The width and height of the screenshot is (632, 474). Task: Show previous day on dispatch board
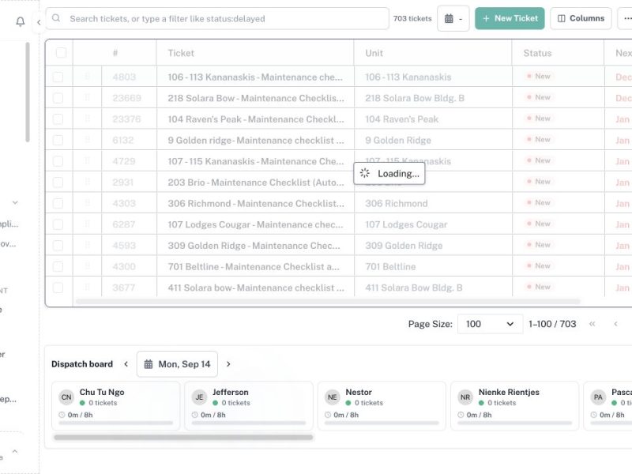126,364
